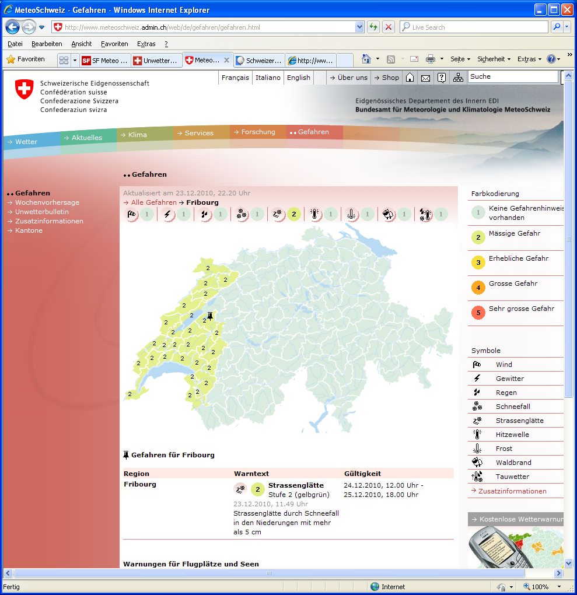The width and height of the screenshot is (577, 595).
Task: Open the Quick Tabs dropdown arrow
Action: (75, 60)
